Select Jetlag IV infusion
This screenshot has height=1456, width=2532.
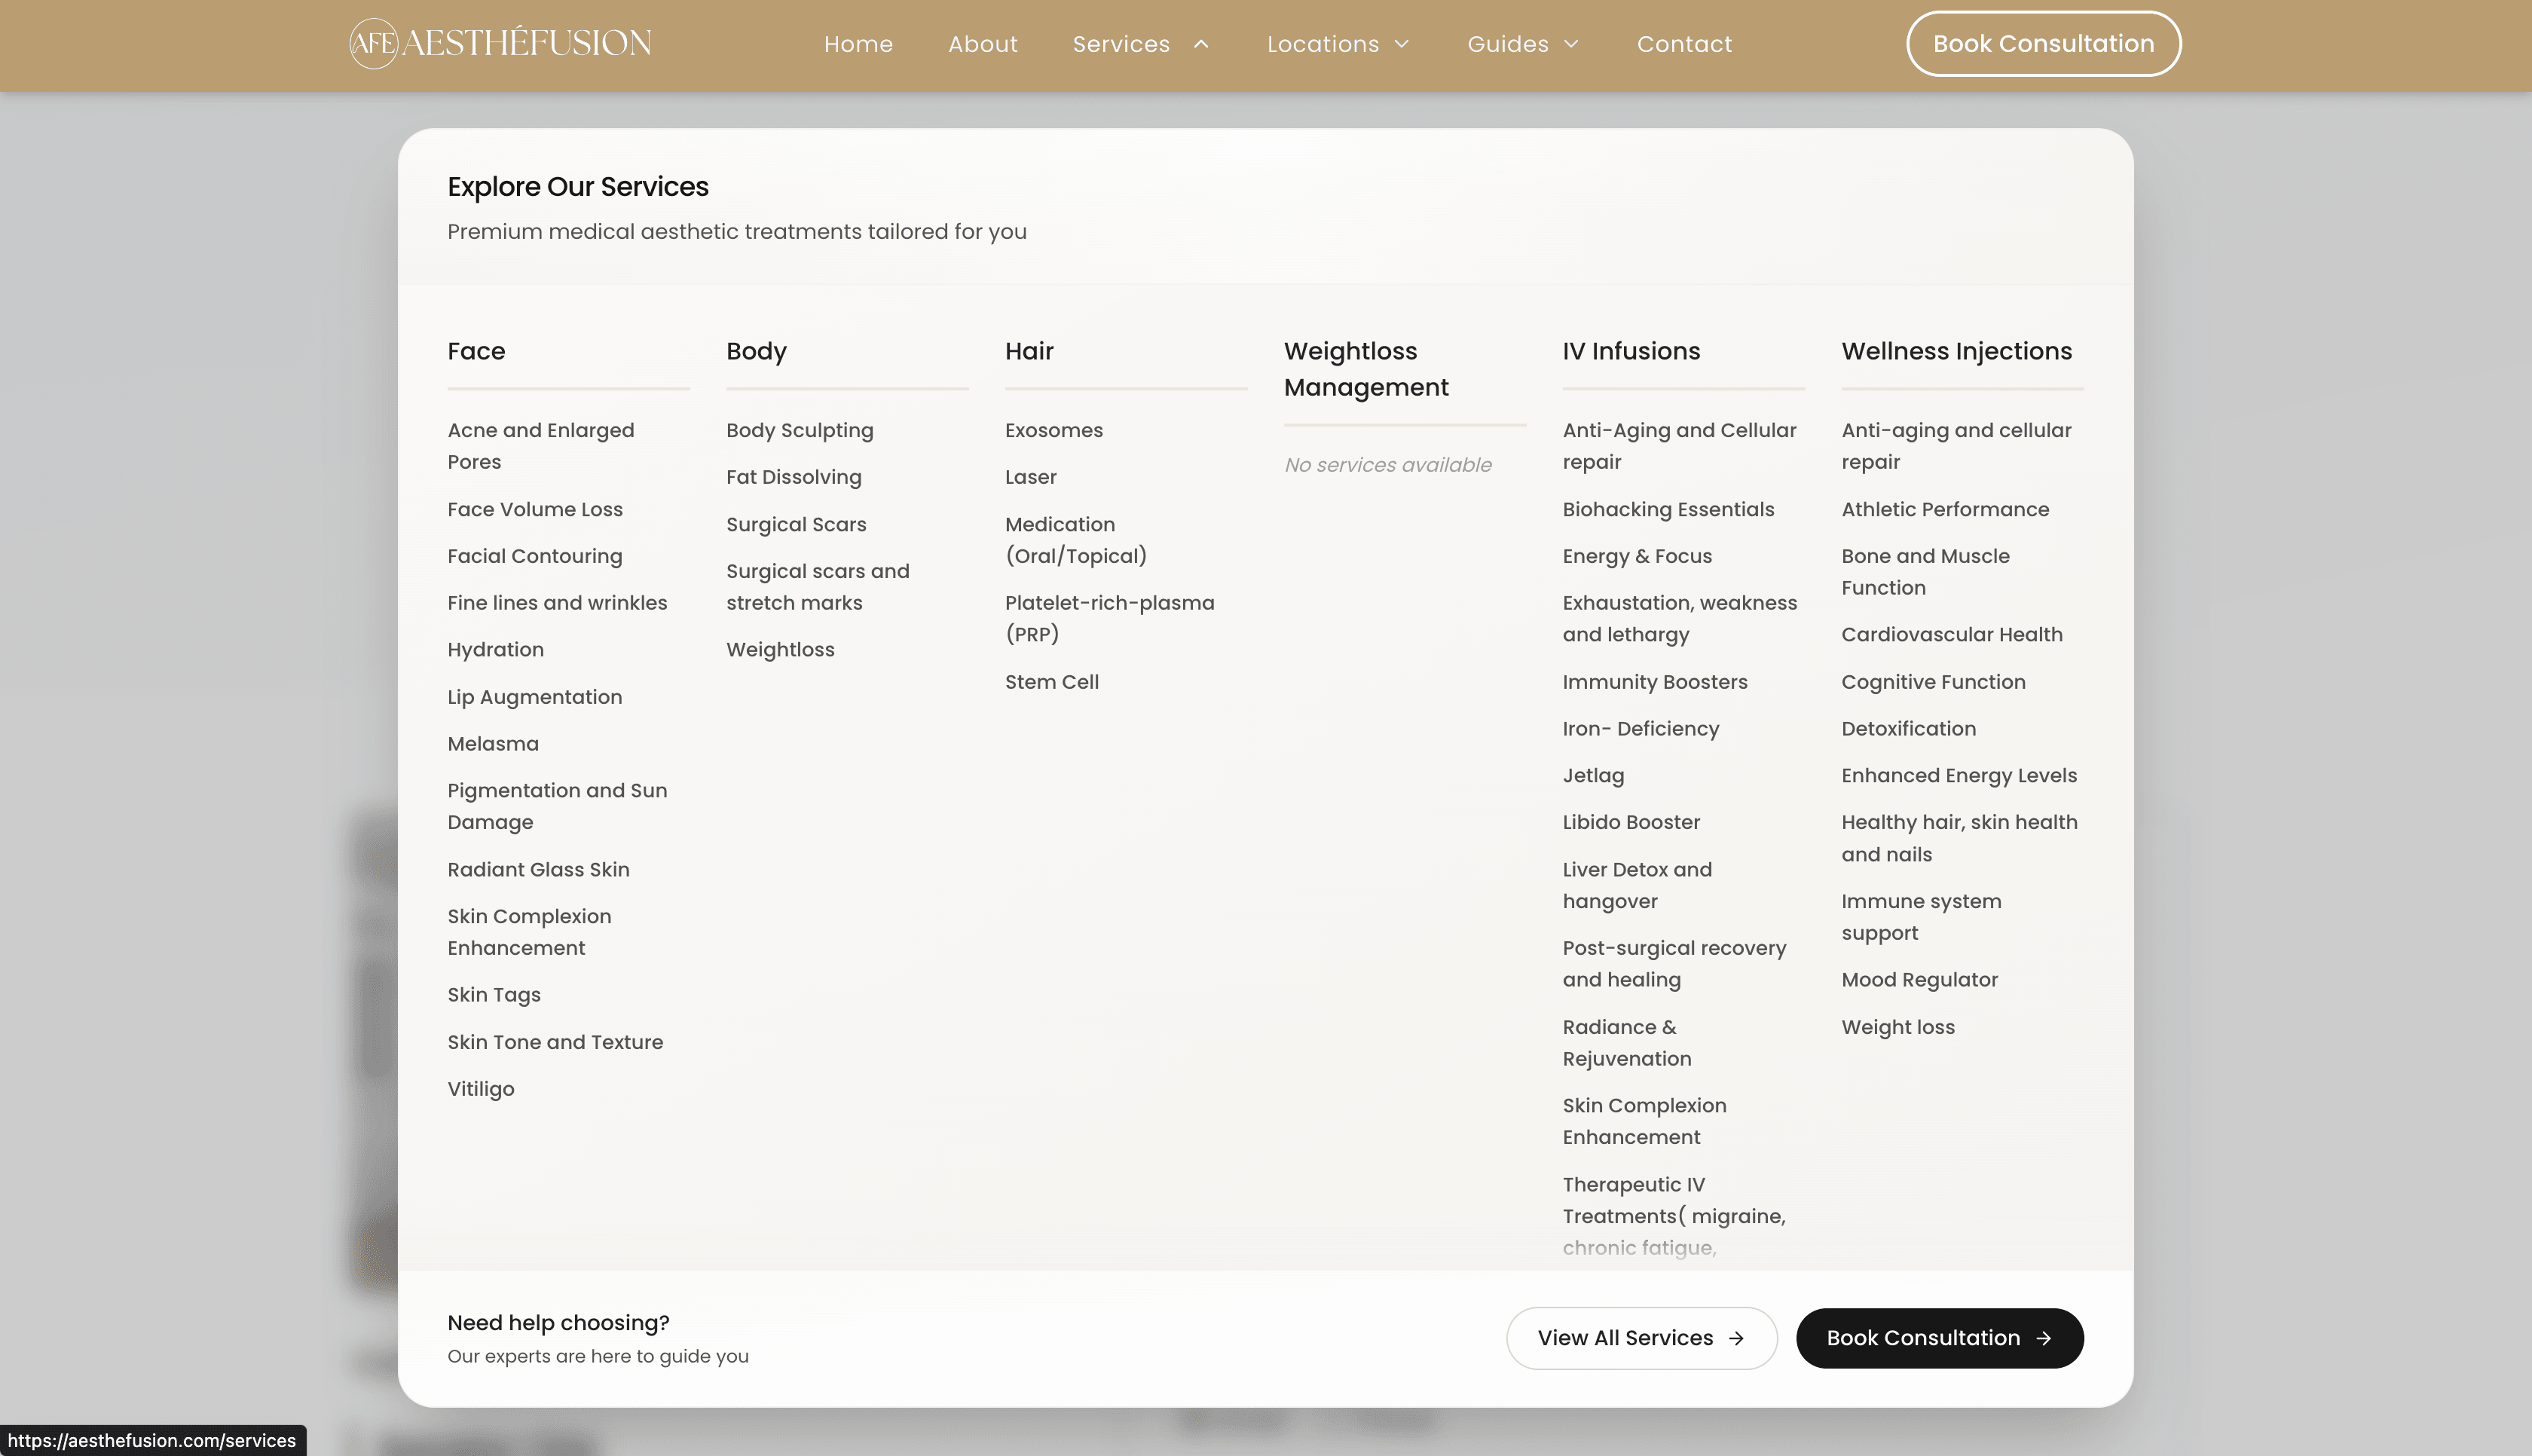1593,776
